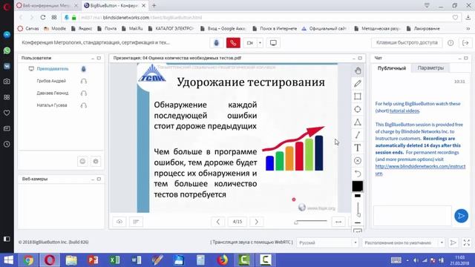The image size is (475, 267).
Task: Open Excel from taskbar
Action: tap(114, 260)
